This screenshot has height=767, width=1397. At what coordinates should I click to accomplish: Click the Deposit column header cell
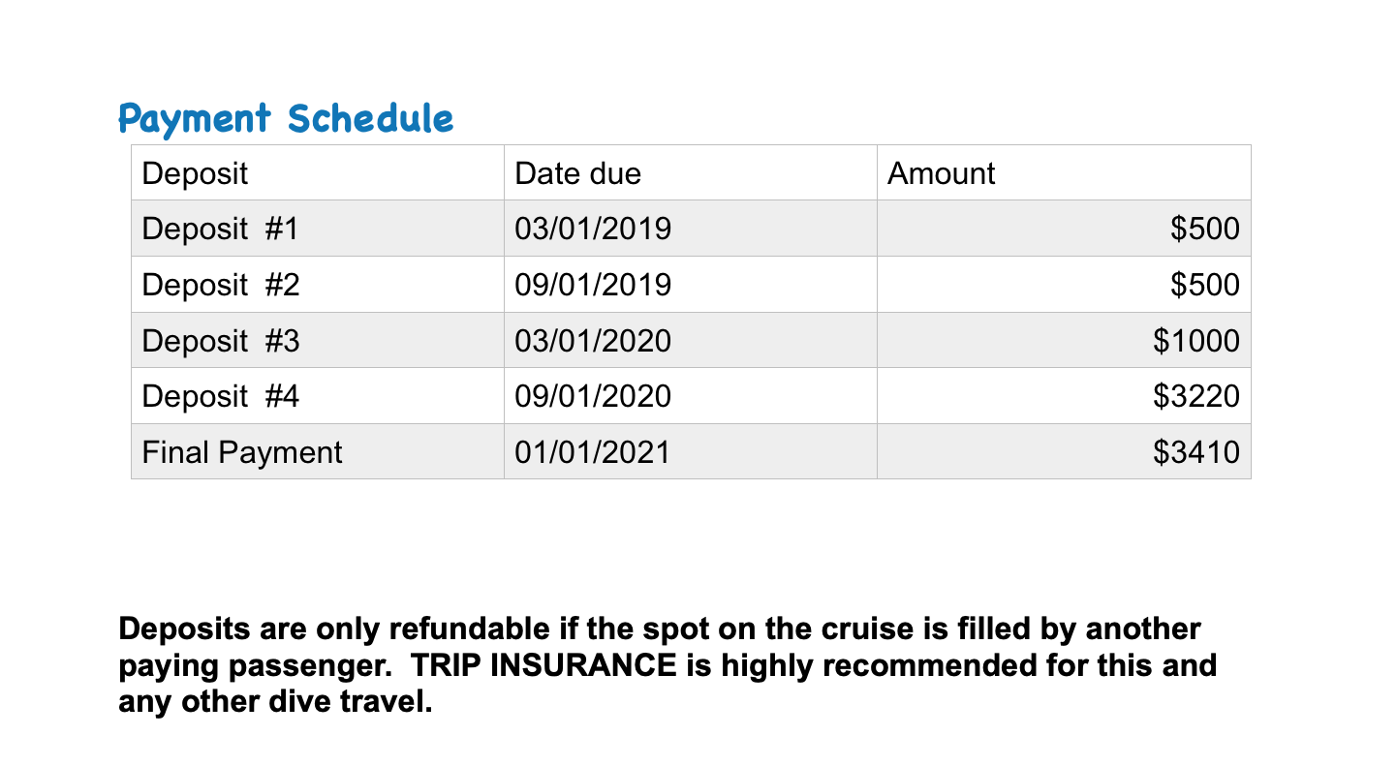(318, 173)
